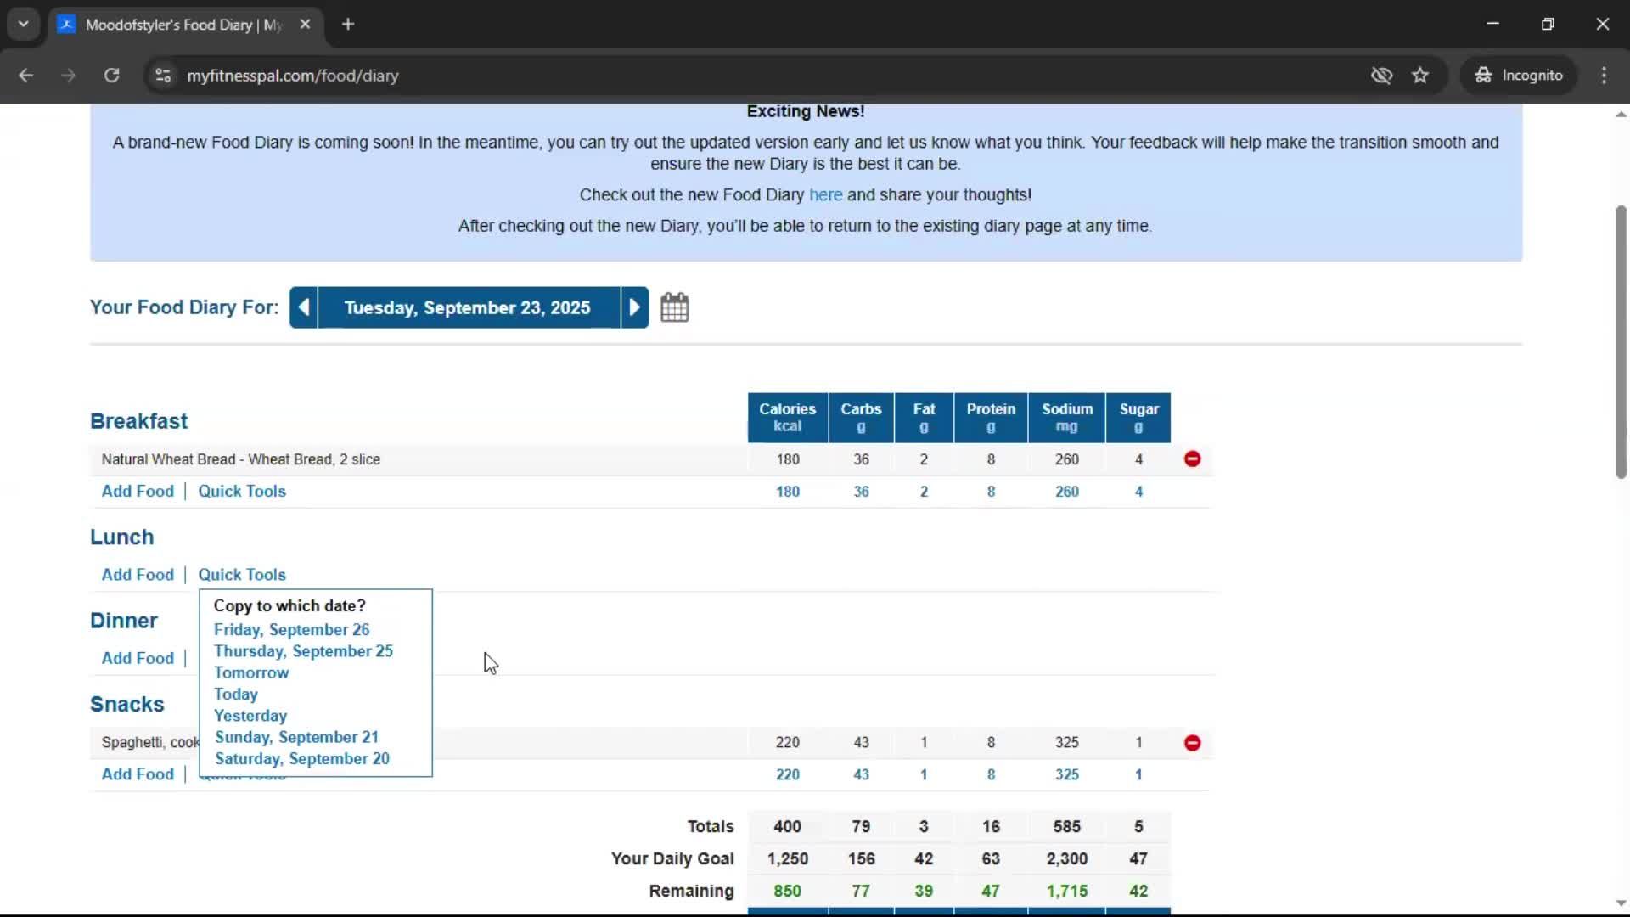Go to previous day in diary

(304, 307)
